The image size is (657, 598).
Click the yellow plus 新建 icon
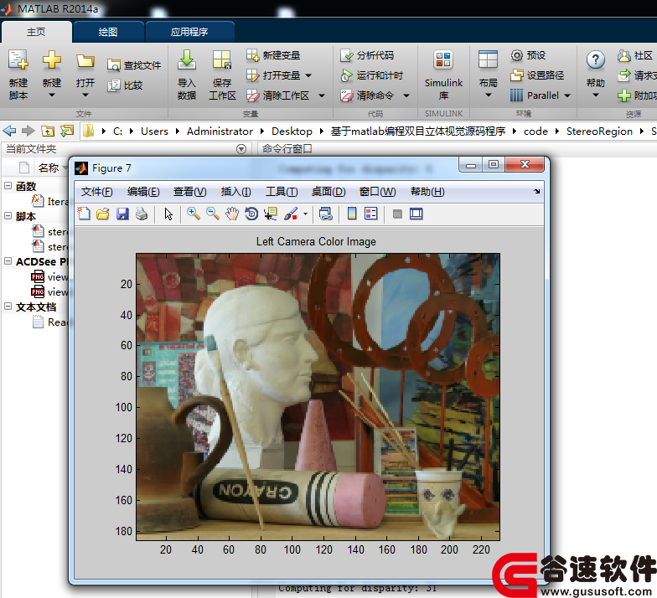[x=52, y=59]
